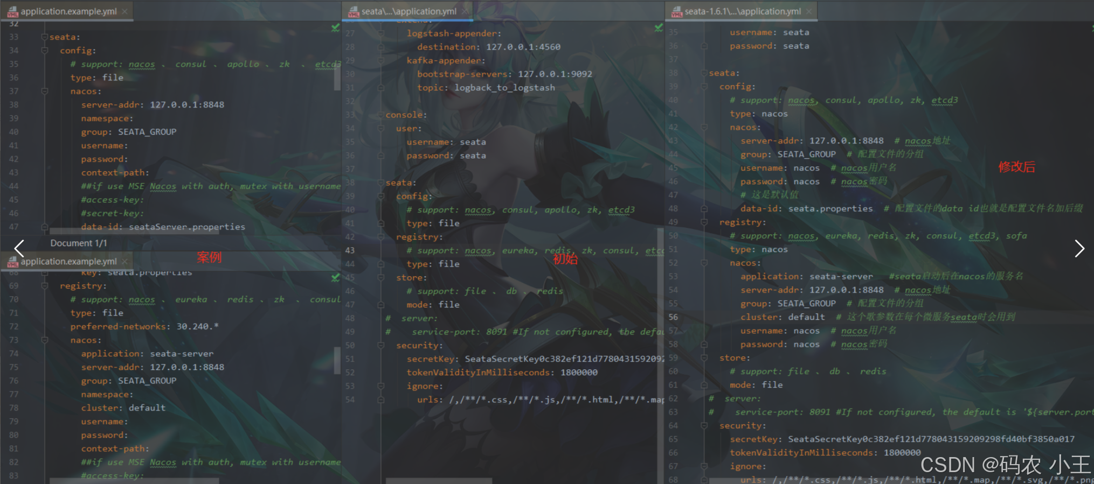
Task: Click green inspection checkmark in top-left editor
Action: click(336, 27)
